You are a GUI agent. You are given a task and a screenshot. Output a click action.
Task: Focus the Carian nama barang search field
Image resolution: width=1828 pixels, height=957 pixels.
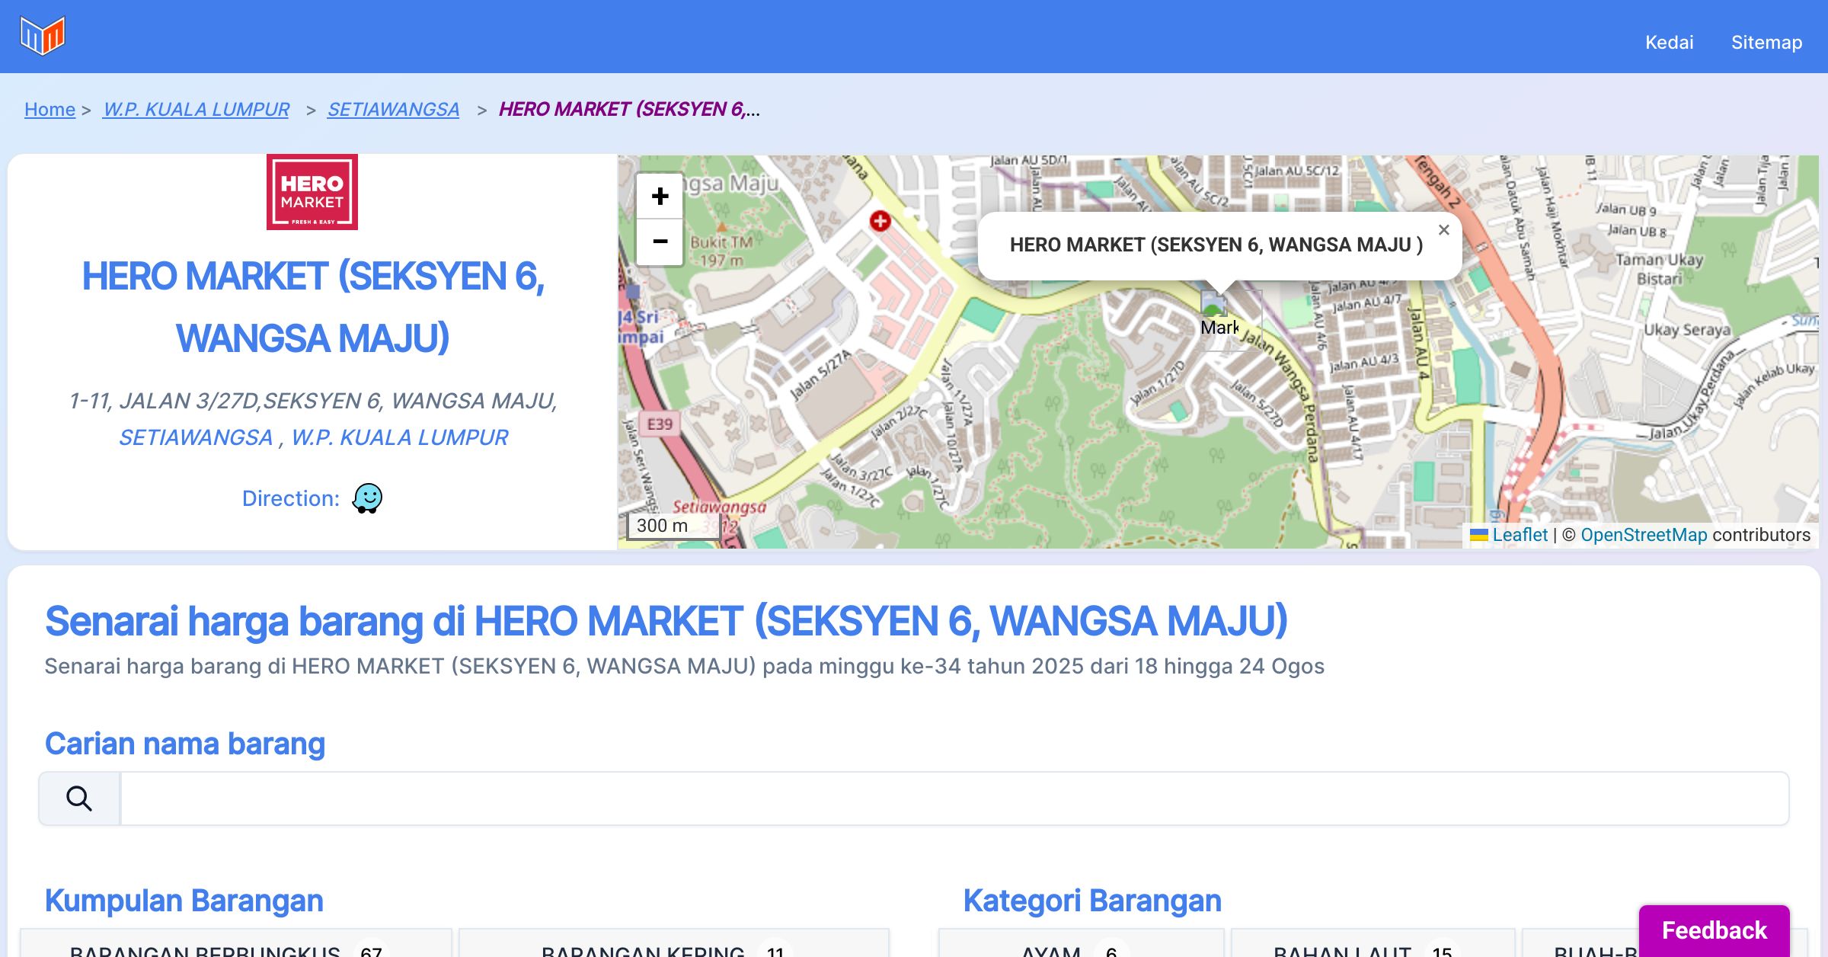[954, 799]
